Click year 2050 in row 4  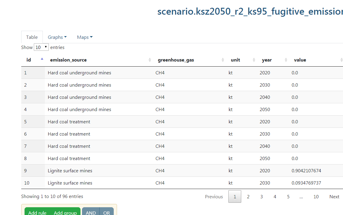(x=265, y=109)
